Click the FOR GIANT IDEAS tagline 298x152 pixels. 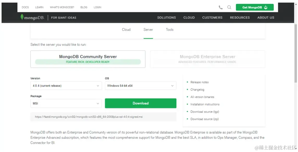click(64, 18)
